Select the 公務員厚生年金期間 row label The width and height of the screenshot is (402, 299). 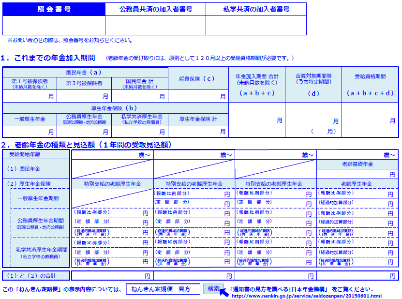click(40, 223)
